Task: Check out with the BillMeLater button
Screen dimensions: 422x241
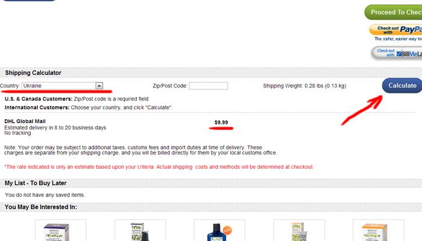Action: (x=397, y=53)
